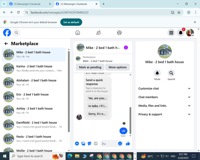Open conversation with Damfkidd
The width and height of the screenshot is (200, 160).
click(34, 125)
